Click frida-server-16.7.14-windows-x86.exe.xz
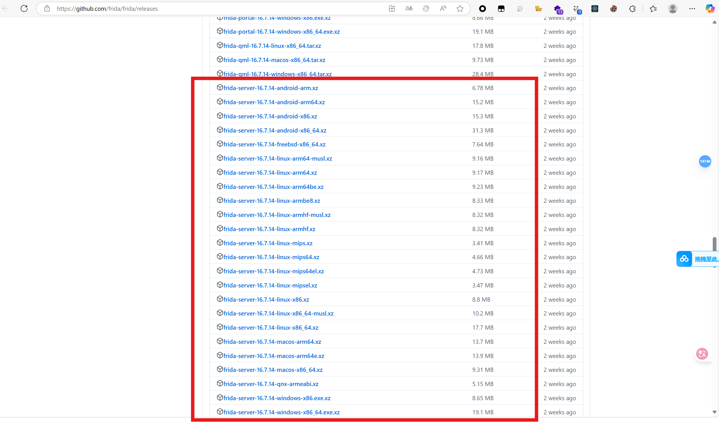719x422 pixels. 277,398
